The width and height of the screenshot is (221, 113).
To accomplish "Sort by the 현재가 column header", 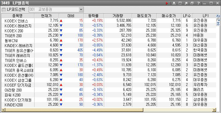I will (x=47, y=16).
